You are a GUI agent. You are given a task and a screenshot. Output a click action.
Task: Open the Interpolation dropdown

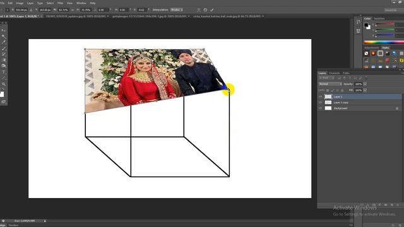click(x=177, y=10)
